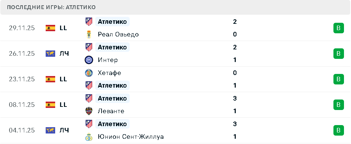Viewport: 351px width, 144px height.
Task: Click Champions League icon for 04.11.25 match
Action: coord(51,130)
